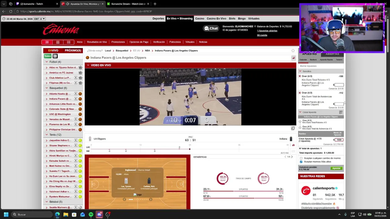The width and height of the screenshot is (390, 219).
Task: Click the current point on match timeline
Action: (190, 149)
